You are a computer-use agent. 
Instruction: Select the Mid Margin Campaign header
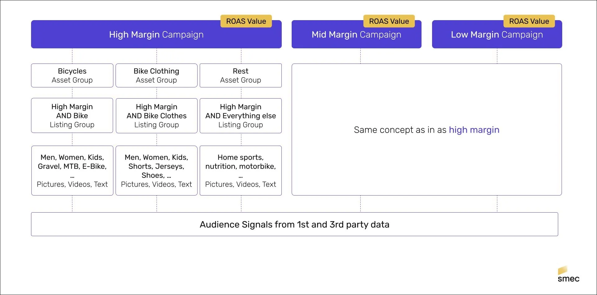click(x=357, y=34)
